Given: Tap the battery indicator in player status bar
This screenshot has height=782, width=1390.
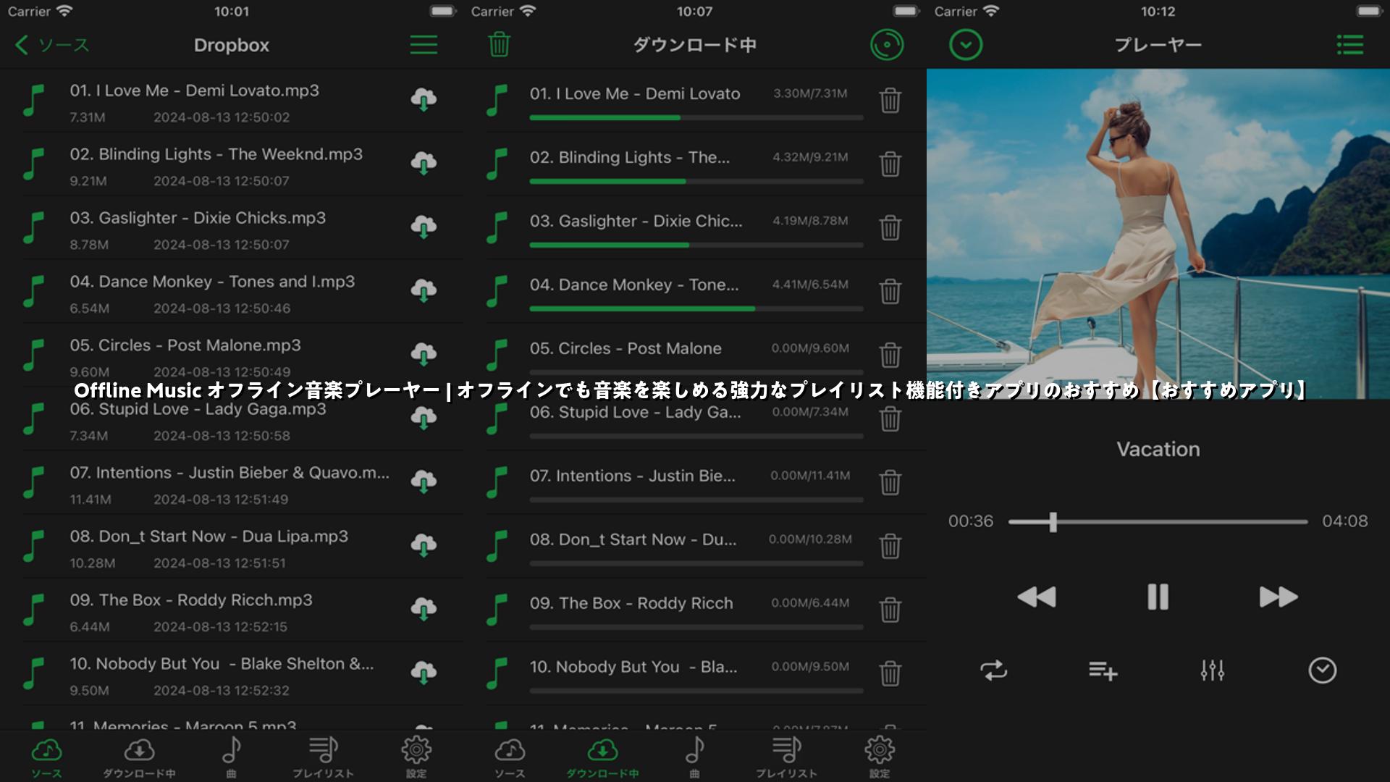Looking at the screenshot, I should point(1369,11).
